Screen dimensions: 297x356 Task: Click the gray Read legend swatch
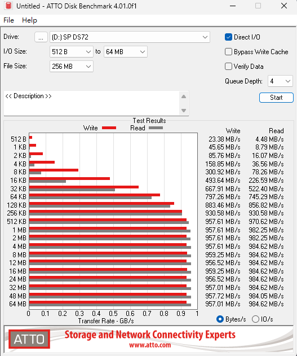point(156,128)
